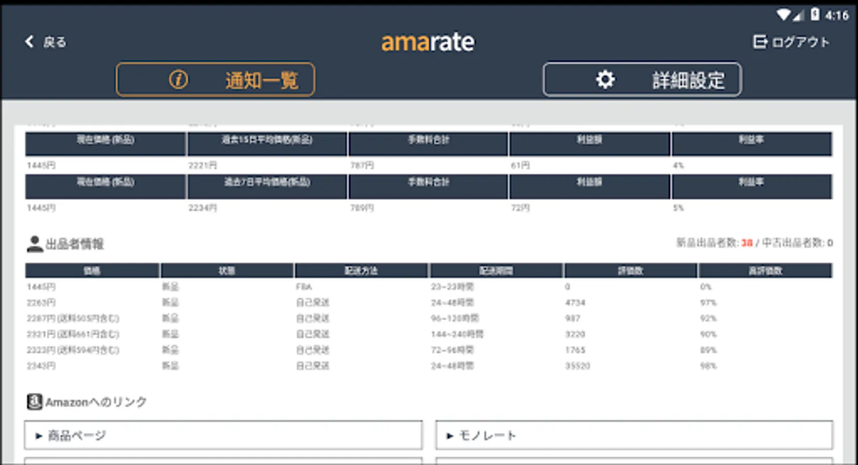Select the 配送方法 column header
This screenshot has width=858, height=465.
361,270
